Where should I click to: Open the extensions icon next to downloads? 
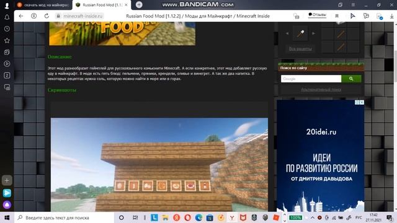click(x=366, y=16)
